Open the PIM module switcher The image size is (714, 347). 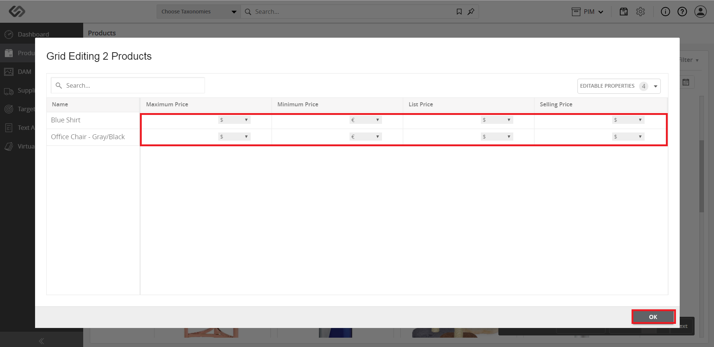click(x=588, y=12)
